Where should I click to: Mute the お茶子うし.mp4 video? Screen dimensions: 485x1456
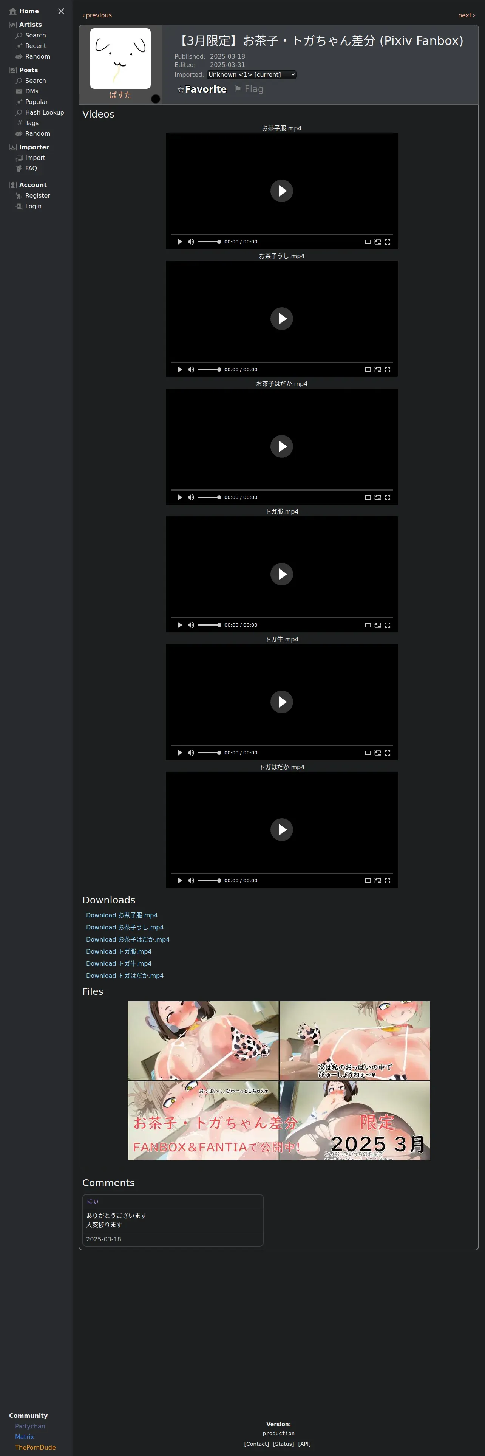191,370
